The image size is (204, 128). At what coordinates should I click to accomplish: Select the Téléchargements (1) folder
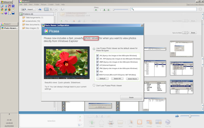click(x=34, y=17)
